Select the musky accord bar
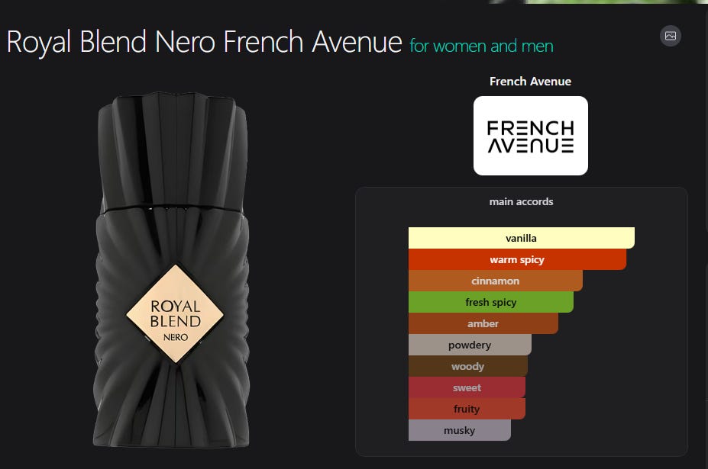 pos(460,430)
